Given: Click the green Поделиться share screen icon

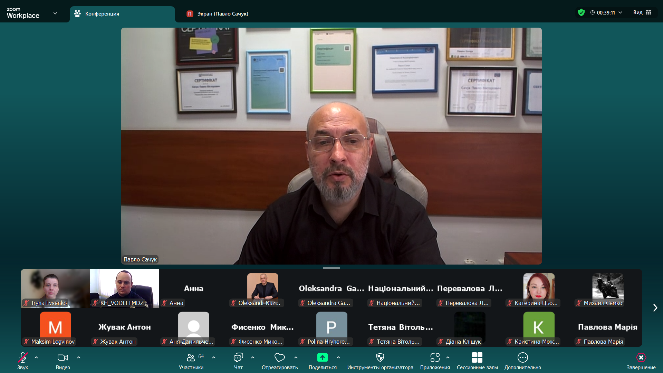Looking at the screenshot, I should click(x=322, y=357).
